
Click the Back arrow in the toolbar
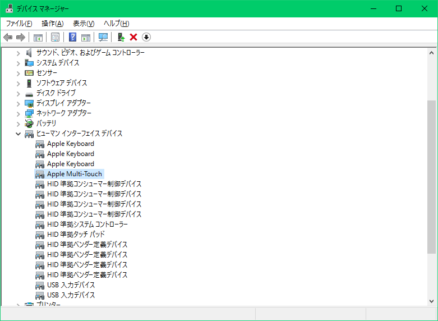click(8, 37)
